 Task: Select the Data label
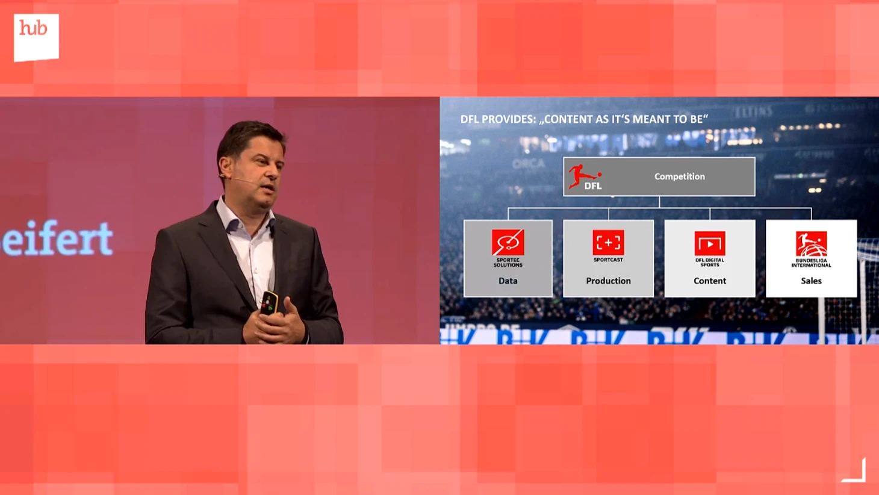pyautogui.click(x=508, y=281)
